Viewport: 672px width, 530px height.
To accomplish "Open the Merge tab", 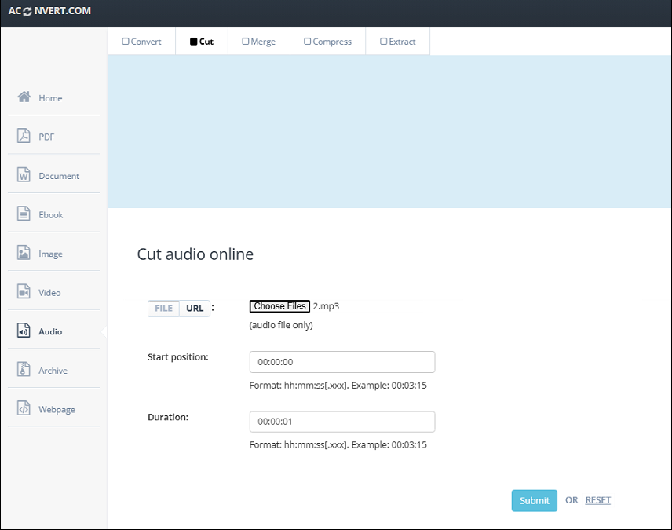I will pyautogui.click(x=259, y=42).
